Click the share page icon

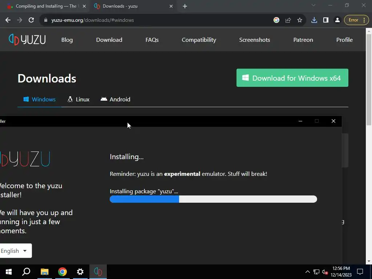[x=288, y=20]
